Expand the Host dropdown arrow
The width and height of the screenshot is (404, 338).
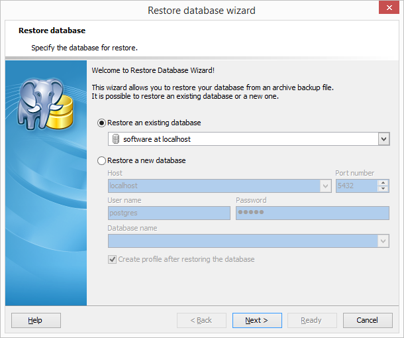[325, 186]
